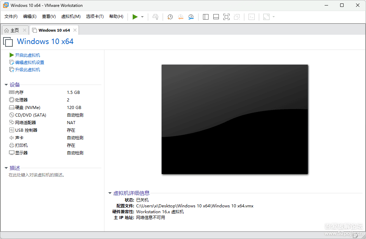
Task: Click the NAT network value
Action: tap(71, 123)
